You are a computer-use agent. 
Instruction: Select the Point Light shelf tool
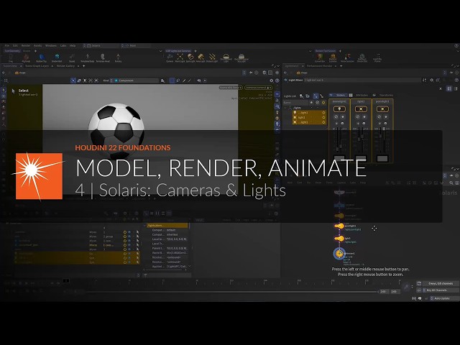(x=180, y=57)
